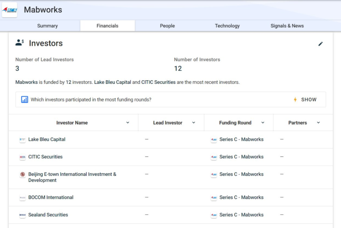Click the Beijing E-town International logo icon
The image size is (341, 228).
[22, 174]
